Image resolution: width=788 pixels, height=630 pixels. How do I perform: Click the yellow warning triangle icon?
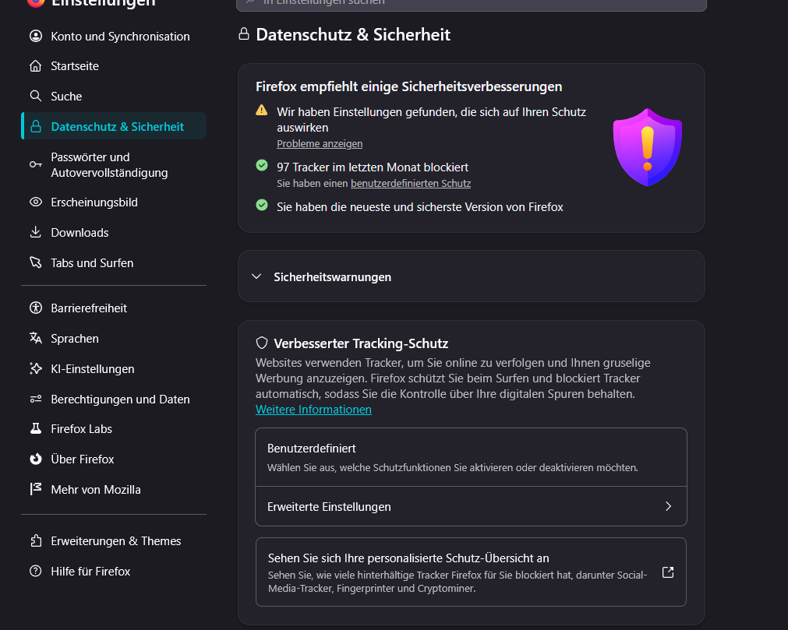pyautogui.click(x=262, y=110)
